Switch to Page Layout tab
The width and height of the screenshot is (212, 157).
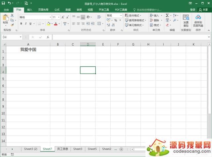(43, 10)
